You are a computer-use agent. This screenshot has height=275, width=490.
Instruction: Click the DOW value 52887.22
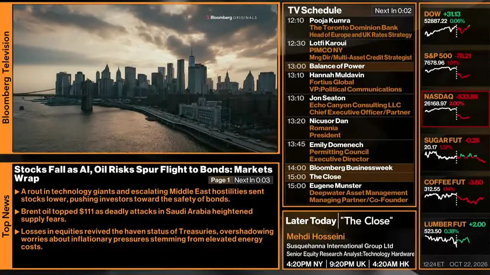[x=436, y=21]
